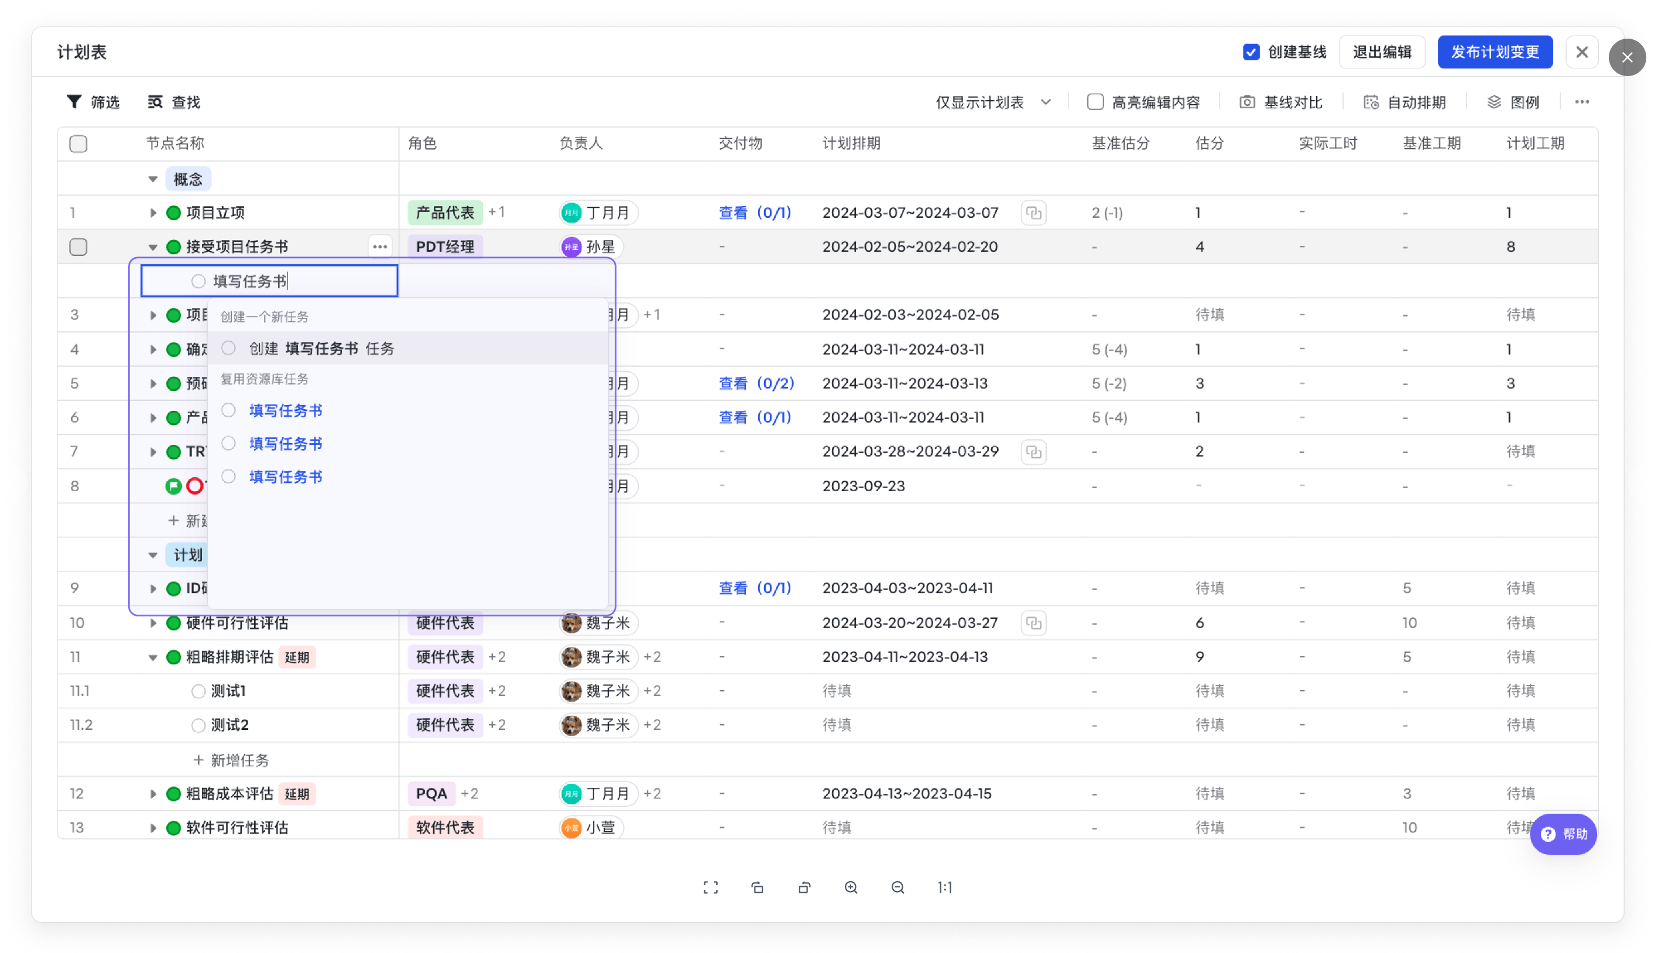This screenshot has width=1658, height=953.
Task: Click the rotate-right icon in bottom bar
Action: 804,887
